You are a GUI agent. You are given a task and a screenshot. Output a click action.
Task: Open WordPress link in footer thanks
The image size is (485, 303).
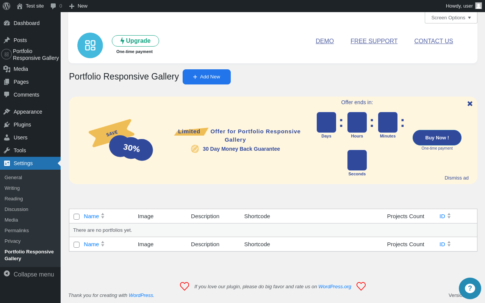pos(141,295)
